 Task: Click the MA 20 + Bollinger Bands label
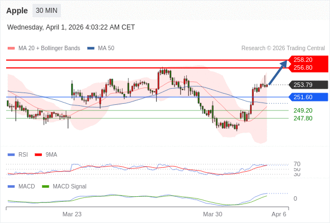coord(49,49)
